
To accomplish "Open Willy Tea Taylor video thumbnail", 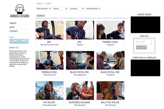I will 110,90.
